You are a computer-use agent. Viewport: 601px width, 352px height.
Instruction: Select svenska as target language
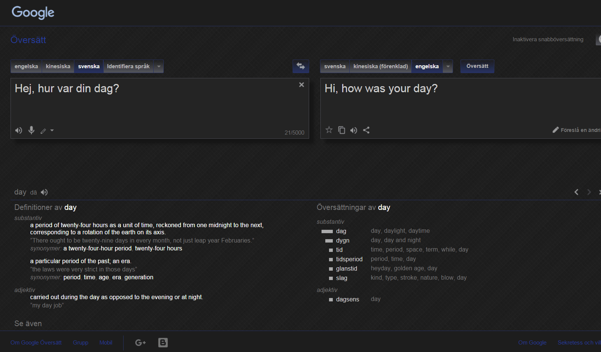coord(335,66)
